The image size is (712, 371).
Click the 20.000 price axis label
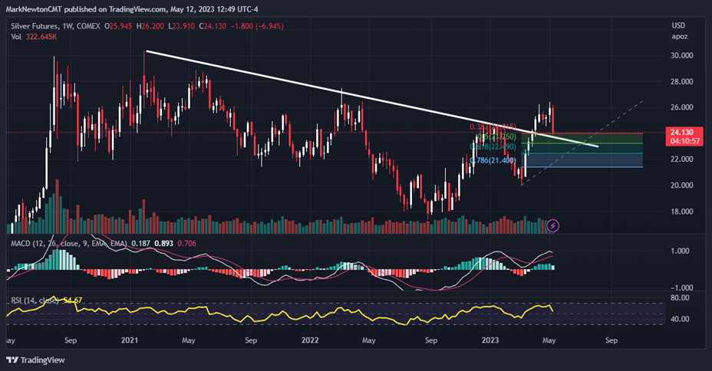pyautogui.click(x=681, y=185)
